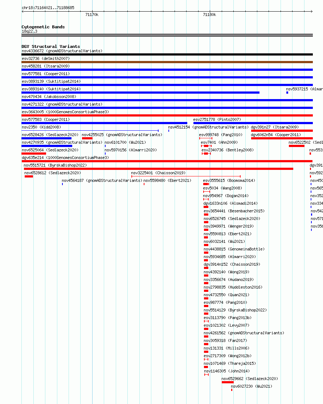
Task: Click esv999748 Pang2010 label
Action: pyautogui.click(x=221, y=135)
